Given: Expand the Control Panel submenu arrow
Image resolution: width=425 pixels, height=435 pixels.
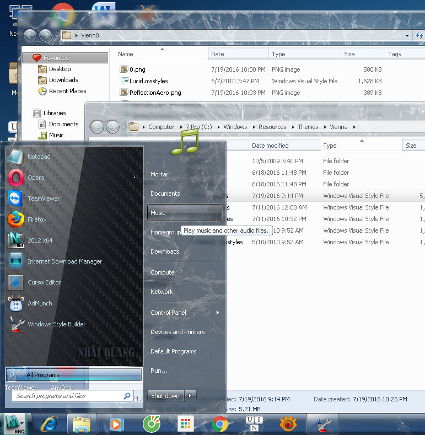Looking at the screenshot, I should (218, 313).
